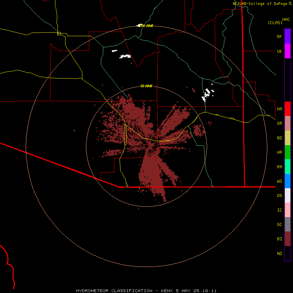Select the GR graupel color swatch

pyautogui.click(x=287, y=123)
